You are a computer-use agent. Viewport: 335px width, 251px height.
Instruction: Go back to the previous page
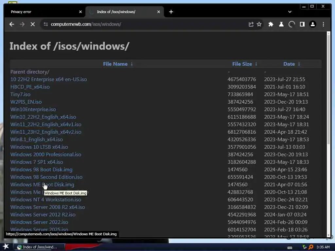point(12,24)
